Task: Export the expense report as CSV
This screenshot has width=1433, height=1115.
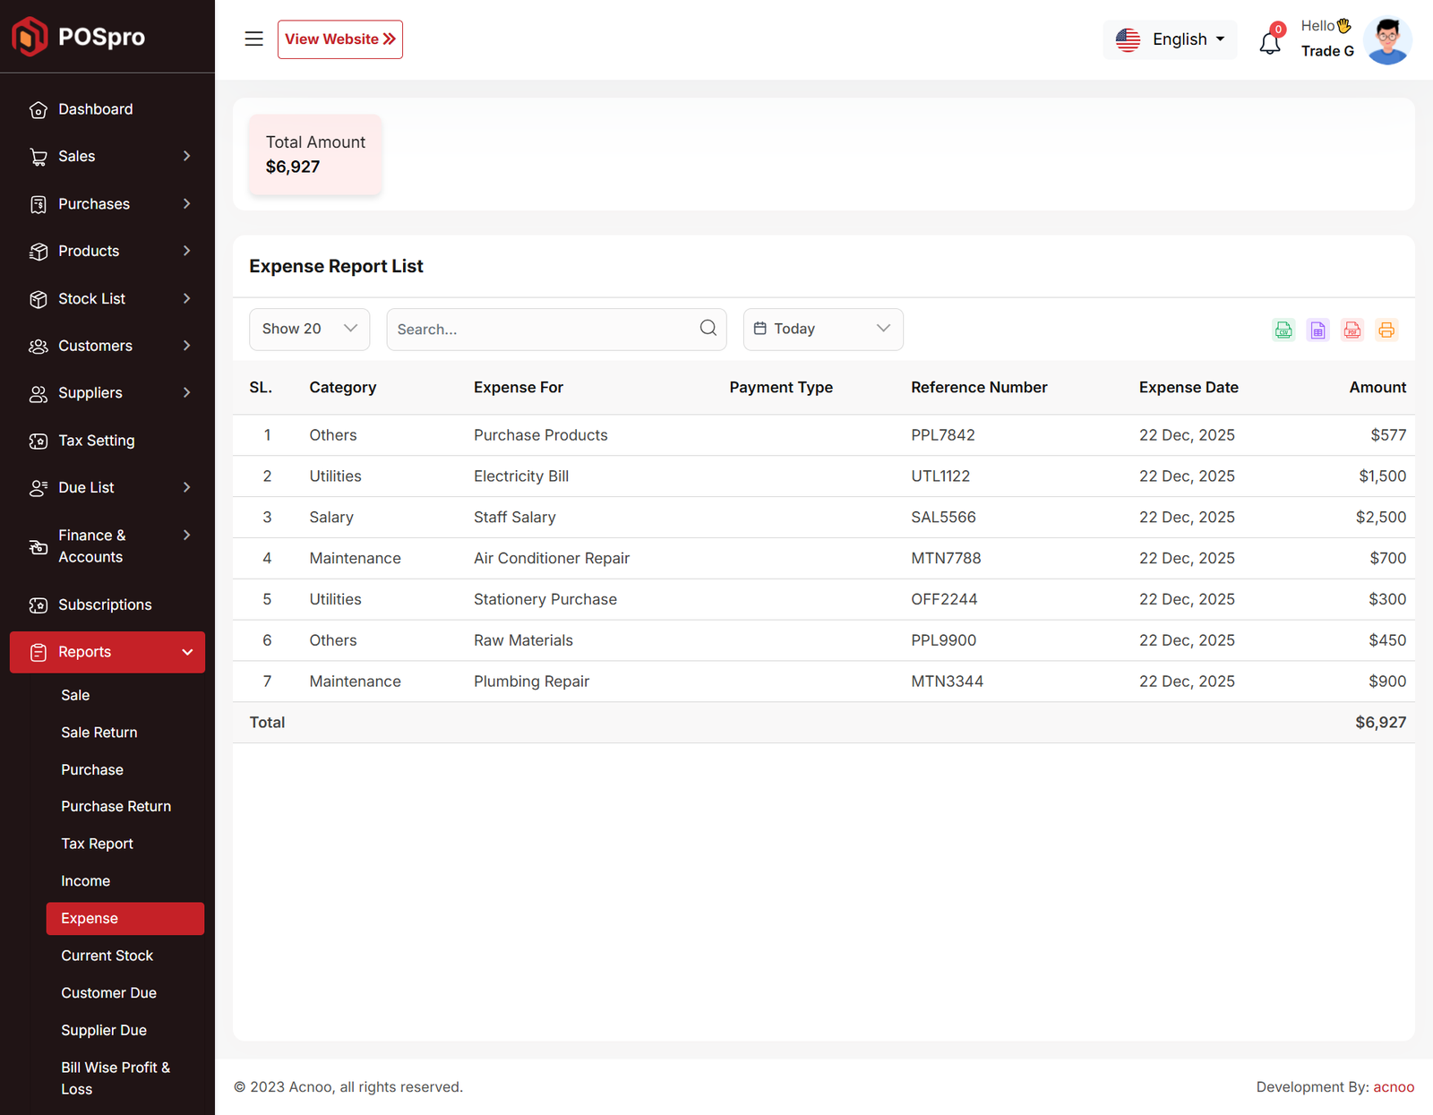Action: pos(1283,330)
